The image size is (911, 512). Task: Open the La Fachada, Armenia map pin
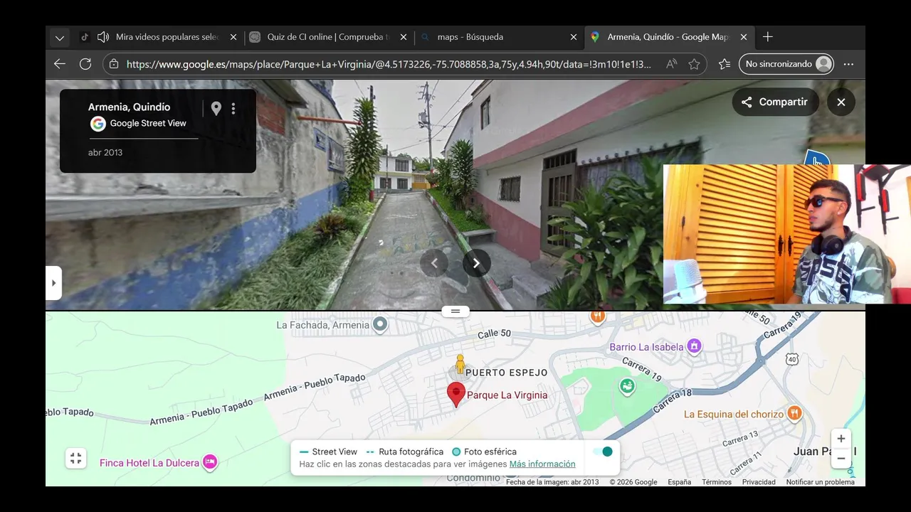(x=381, y=325)
